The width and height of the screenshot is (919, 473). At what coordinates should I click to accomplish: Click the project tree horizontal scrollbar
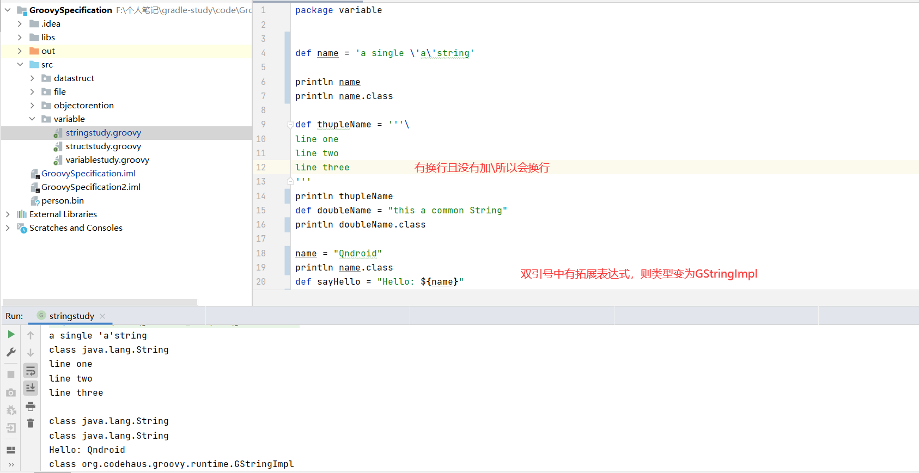(x=100, y=302)
